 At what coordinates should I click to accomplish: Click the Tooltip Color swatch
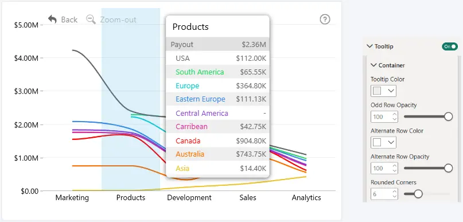click(x=377, y=91)
